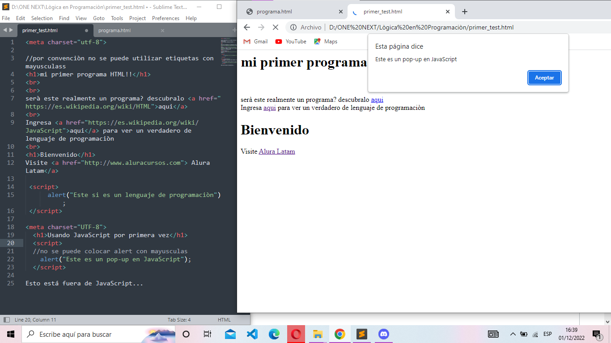Click the 'aqui' link after descubralo
The height and width of the screenshot is (343, 611).
coord(377,100)
